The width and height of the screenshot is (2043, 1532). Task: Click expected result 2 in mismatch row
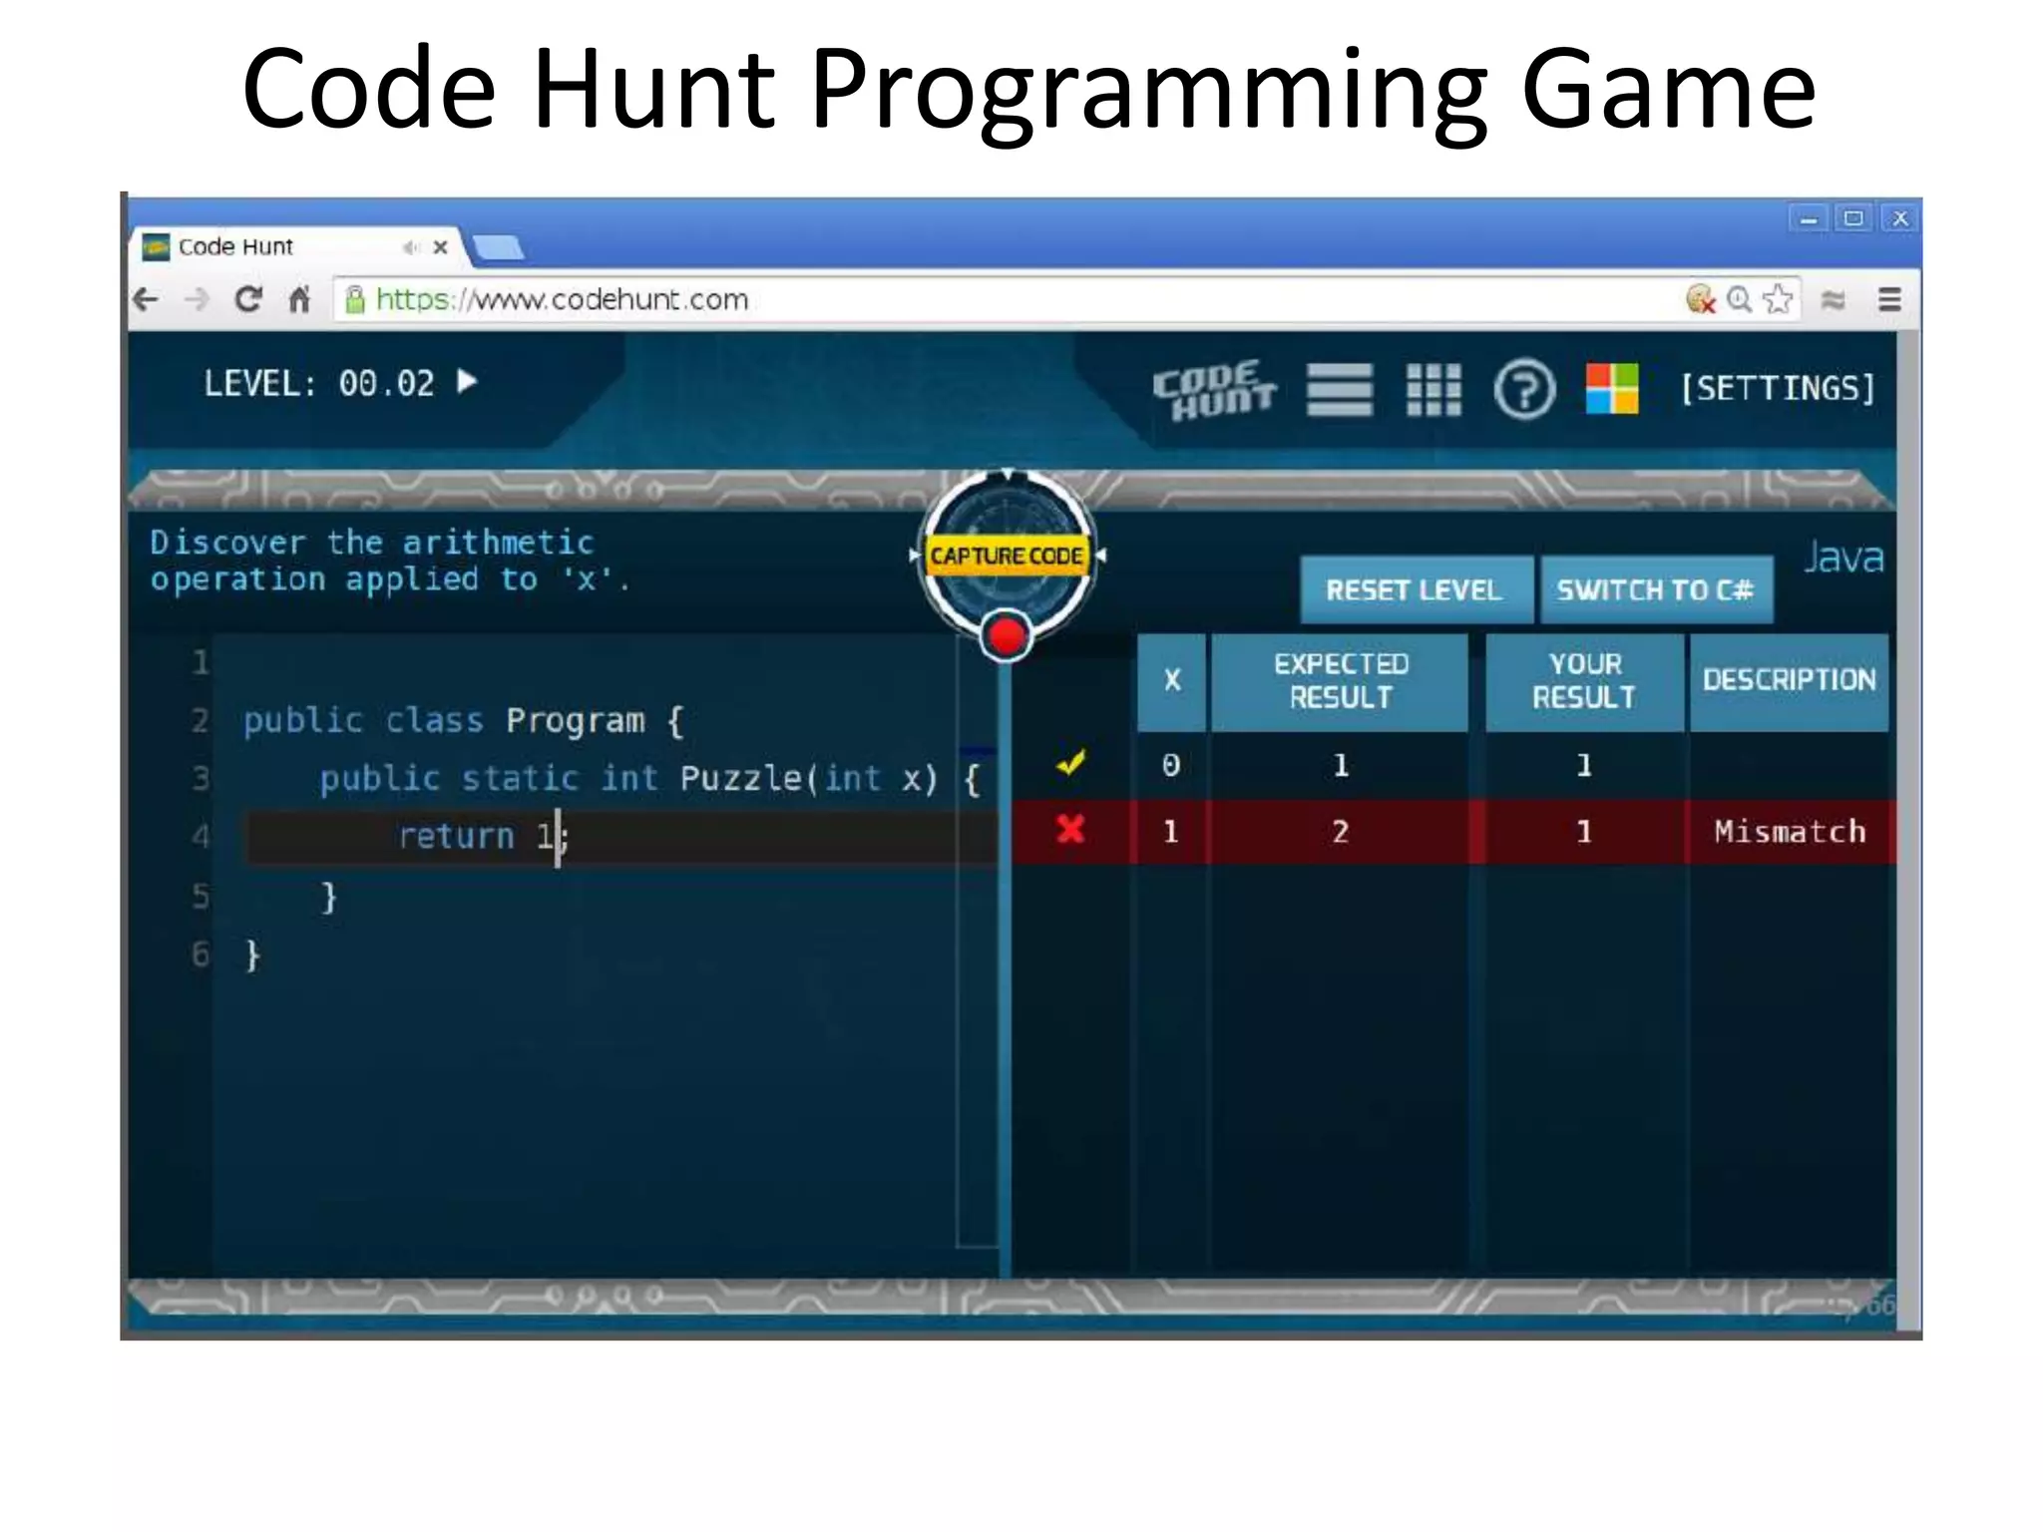pos(1340,832)
